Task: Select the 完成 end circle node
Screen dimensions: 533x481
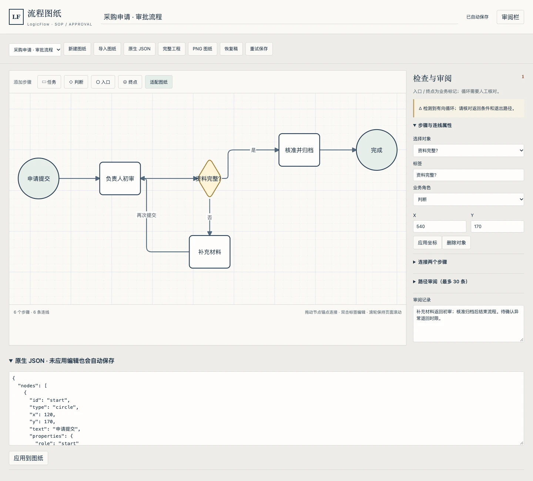Action: coord(377,150)
